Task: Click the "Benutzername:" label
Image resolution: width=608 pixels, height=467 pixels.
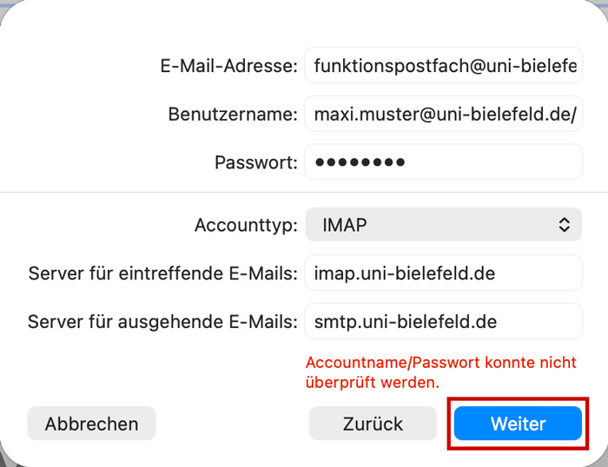Action: pyautogui.click(x=232, y=114)
